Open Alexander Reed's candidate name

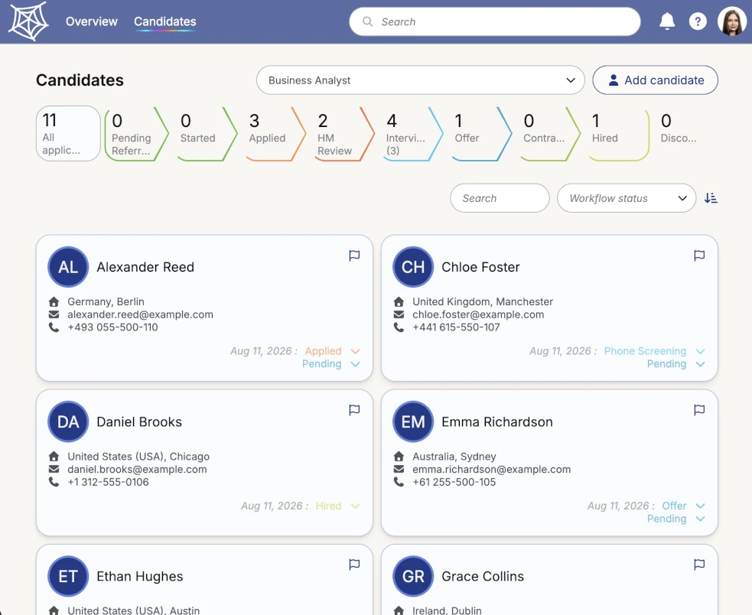(145, 267)
